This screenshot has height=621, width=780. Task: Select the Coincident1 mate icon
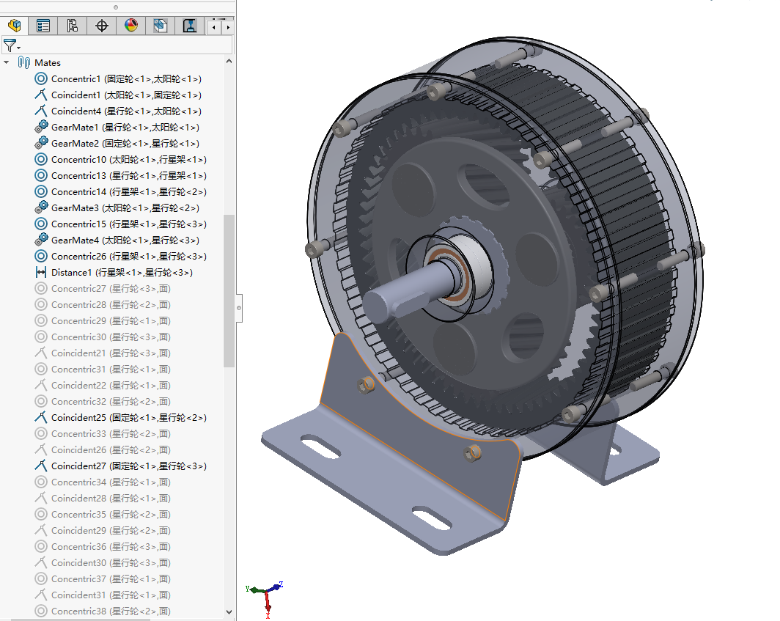point(41,95)
